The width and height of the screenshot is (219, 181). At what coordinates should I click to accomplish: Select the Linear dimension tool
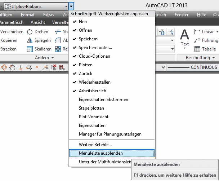[x=198, y=32]
